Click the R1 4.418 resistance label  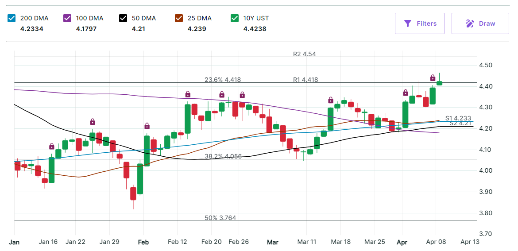(305, 80)
